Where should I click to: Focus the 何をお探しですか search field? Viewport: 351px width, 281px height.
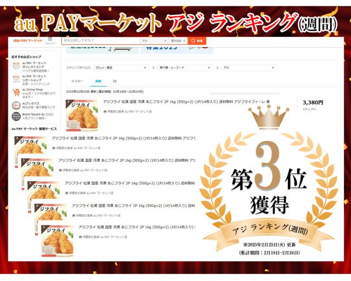coord(101,41)
